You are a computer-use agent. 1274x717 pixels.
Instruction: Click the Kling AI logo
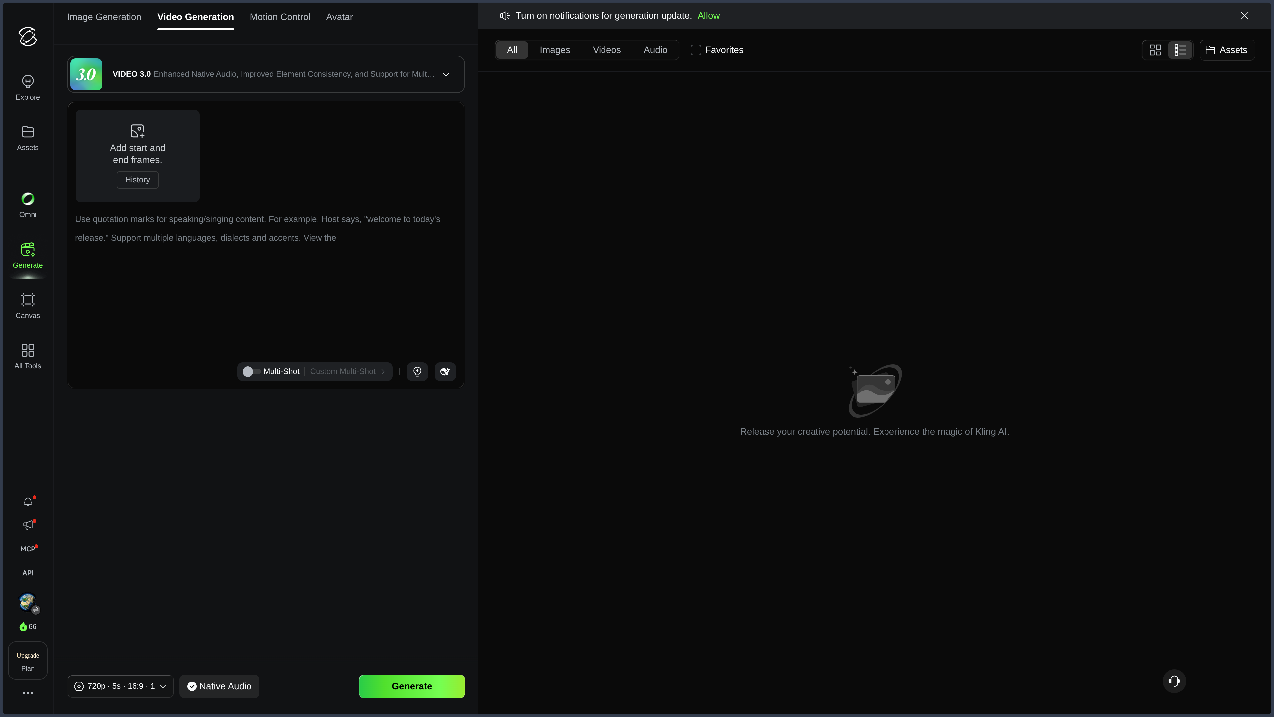28,37
